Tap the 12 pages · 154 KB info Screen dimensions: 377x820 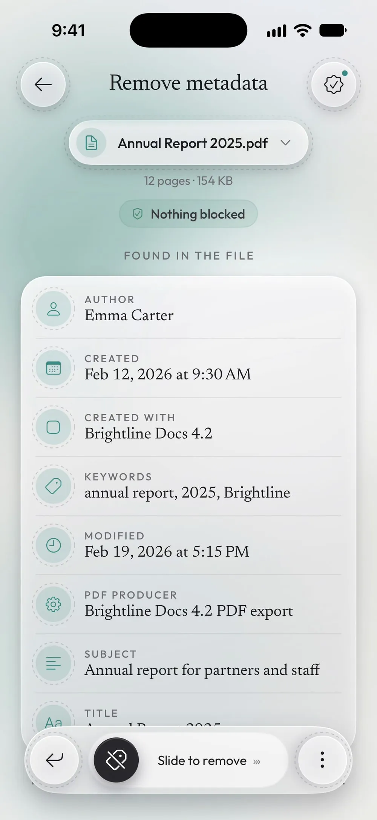[x=188, y=181]
